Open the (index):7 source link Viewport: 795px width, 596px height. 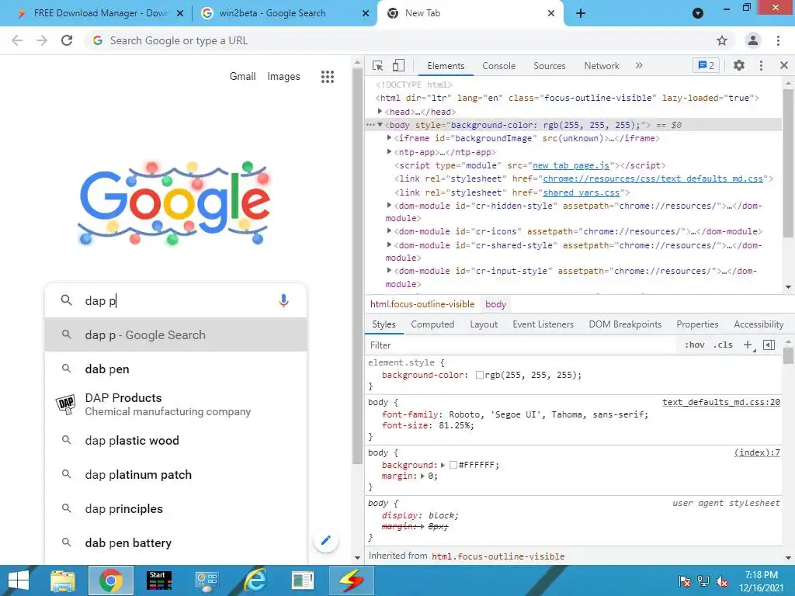point(757,452)
